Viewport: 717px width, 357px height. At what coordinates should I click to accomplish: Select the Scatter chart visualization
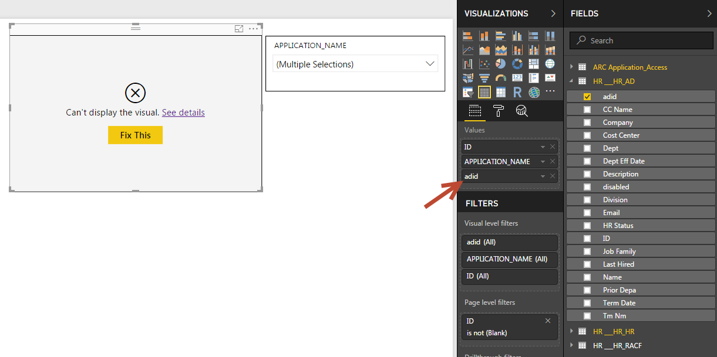tap(484, 64)
